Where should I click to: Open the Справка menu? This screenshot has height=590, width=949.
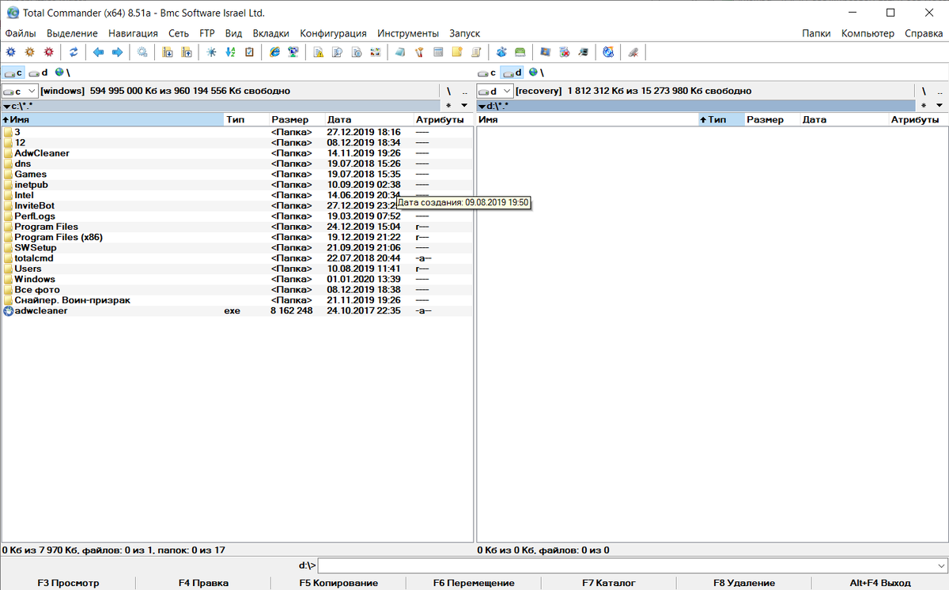[x=923, y=33]
